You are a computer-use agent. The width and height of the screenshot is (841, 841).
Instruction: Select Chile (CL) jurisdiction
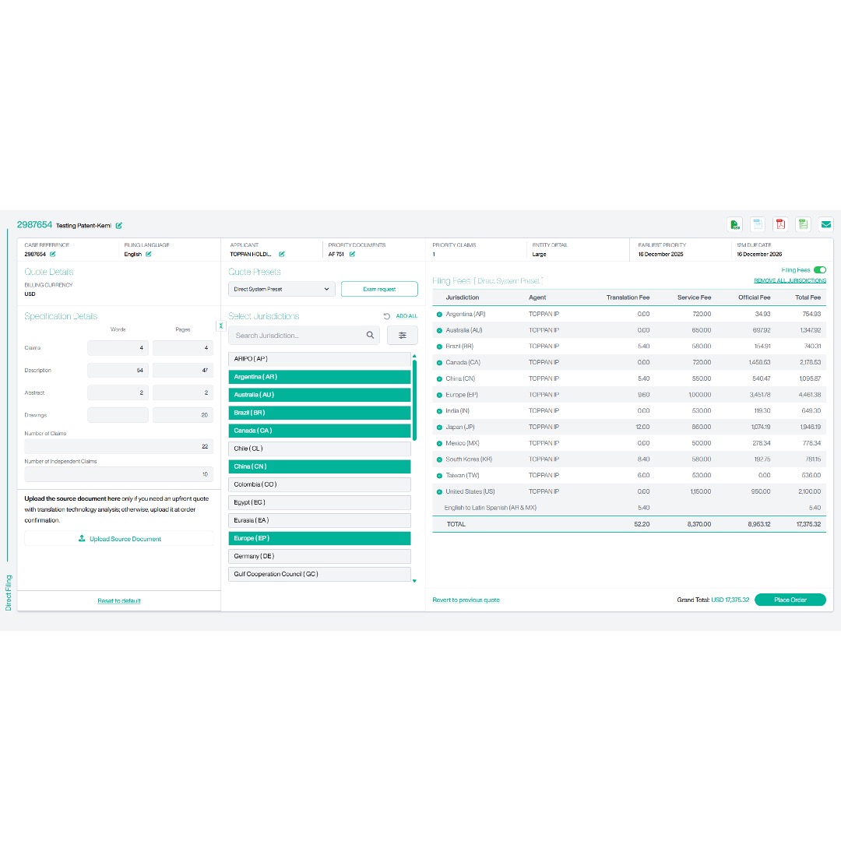(319, 449)
